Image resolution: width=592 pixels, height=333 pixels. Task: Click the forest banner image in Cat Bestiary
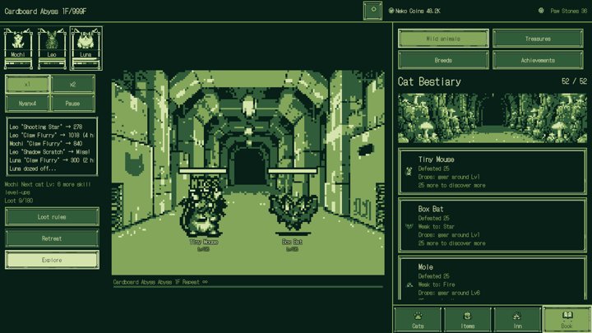(x=493, y=118)
